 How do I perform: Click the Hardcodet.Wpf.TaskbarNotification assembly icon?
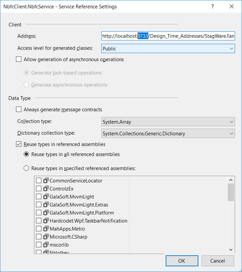(x=46, y=221)
